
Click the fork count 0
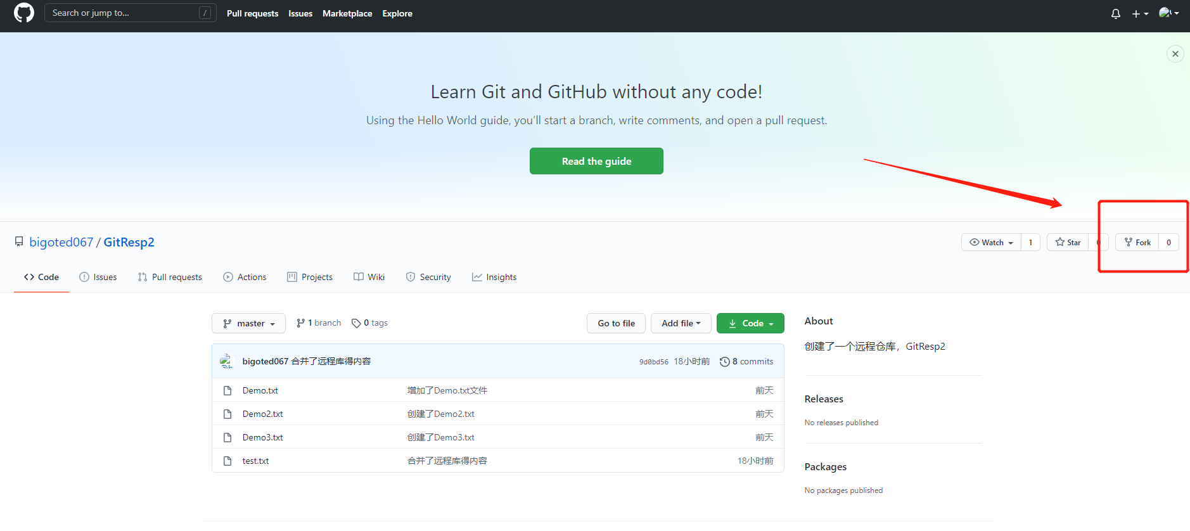1169,242
